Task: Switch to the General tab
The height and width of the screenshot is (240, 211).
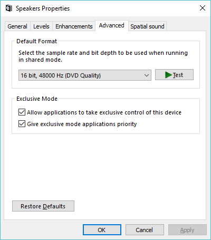Action: pyautogui.click(x=17, y=26)
